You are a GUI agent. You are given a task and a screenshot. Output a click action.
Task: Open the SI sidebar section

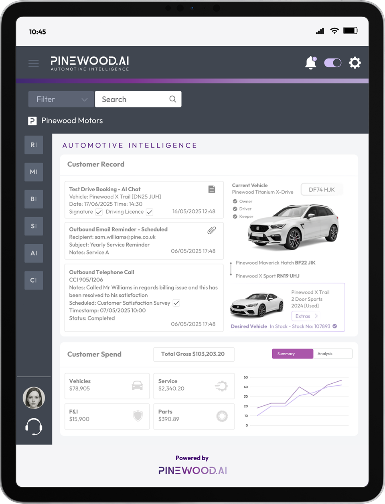[x=34, y=226]
